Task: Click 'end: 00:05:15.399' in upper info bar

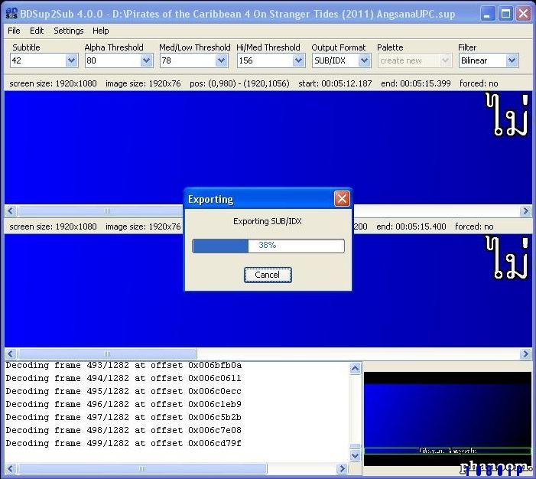Action: (x=416, y=83)
